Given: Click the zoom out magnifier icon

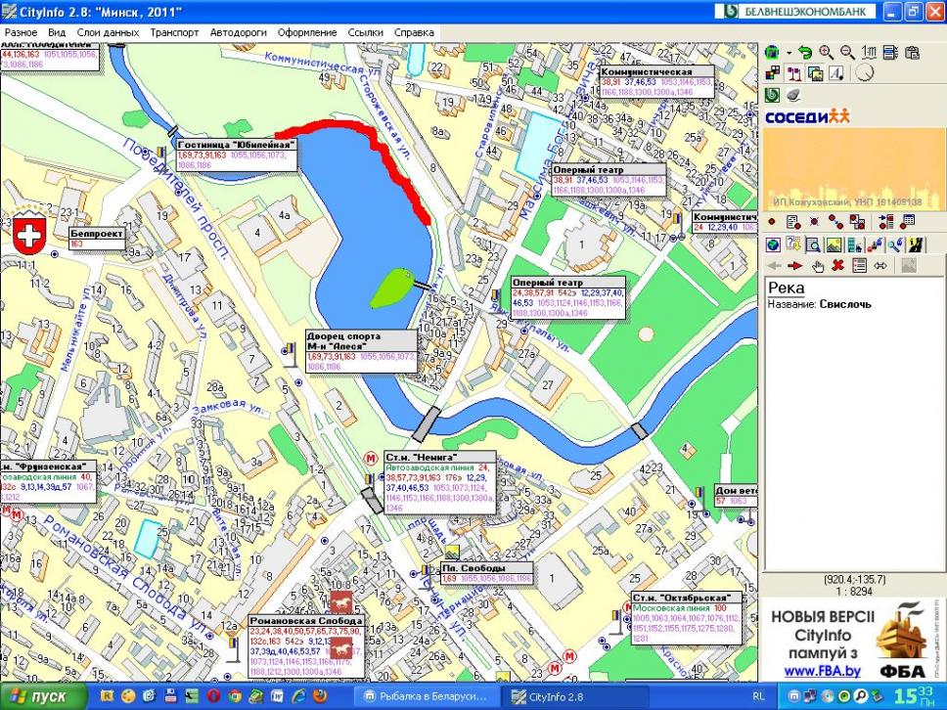Looking at the screenshot, I should pos(847,53).
